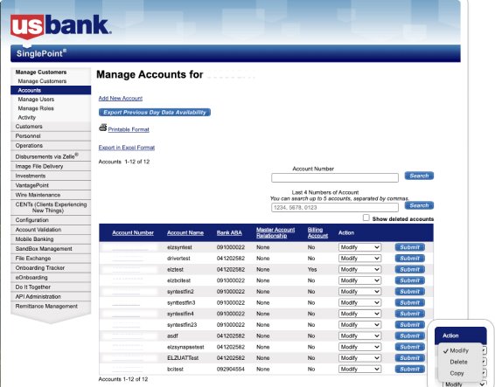
Task: Submit the action for the drivertest account
Action: click(x=410, y=259)
